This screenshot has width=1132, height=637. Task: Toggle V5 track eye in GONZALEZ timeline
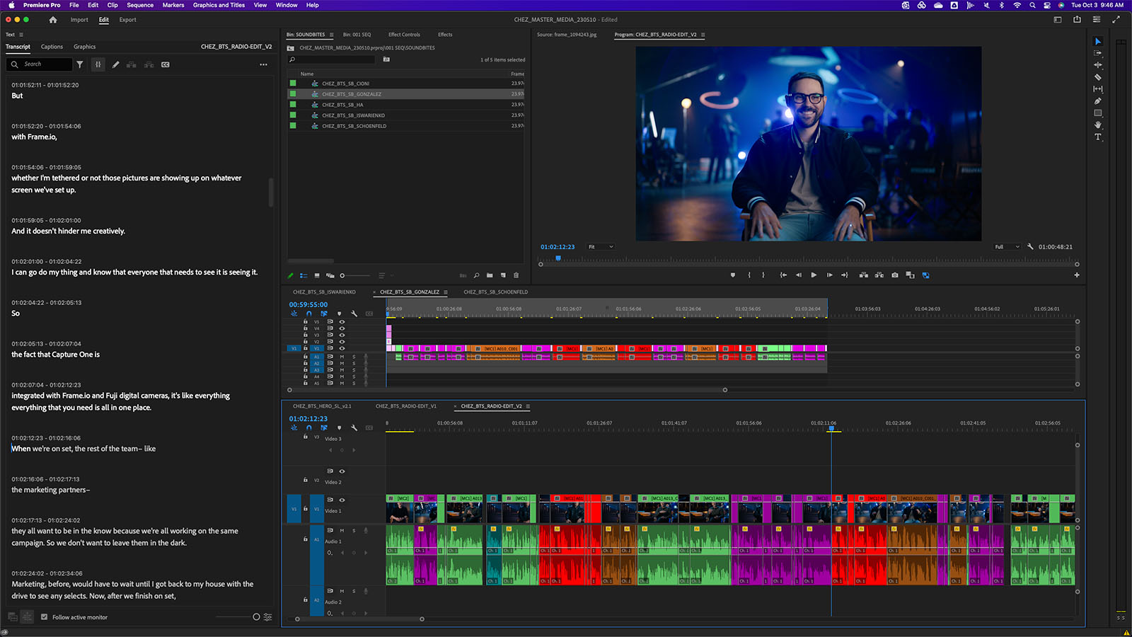click(x=342, y=321)
